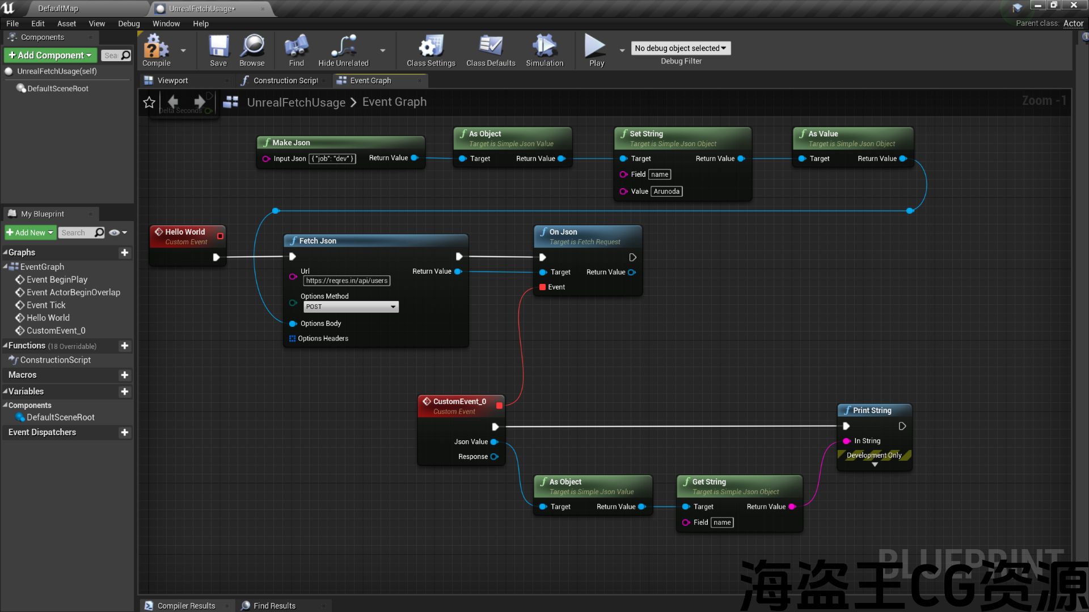Open Class Settings
The height and width of the screenshot is (612, 1089).
point(430,46)
